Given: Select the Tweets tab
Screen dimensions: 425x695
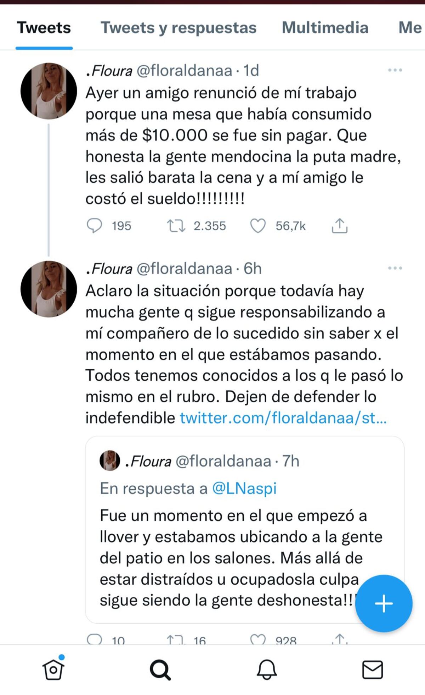Looking at the screenshot, I should (44, 28).
